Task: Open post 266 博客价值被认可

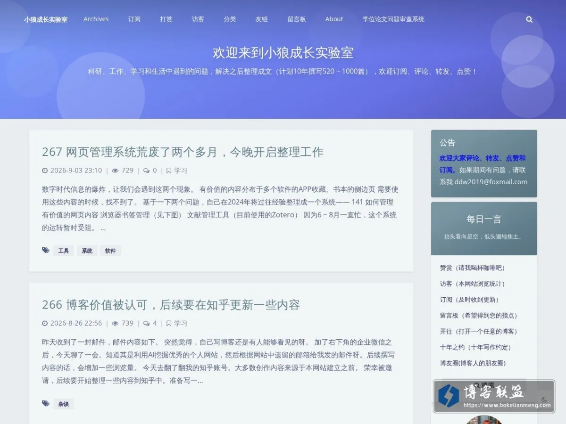Action: [x=171, y=305]
